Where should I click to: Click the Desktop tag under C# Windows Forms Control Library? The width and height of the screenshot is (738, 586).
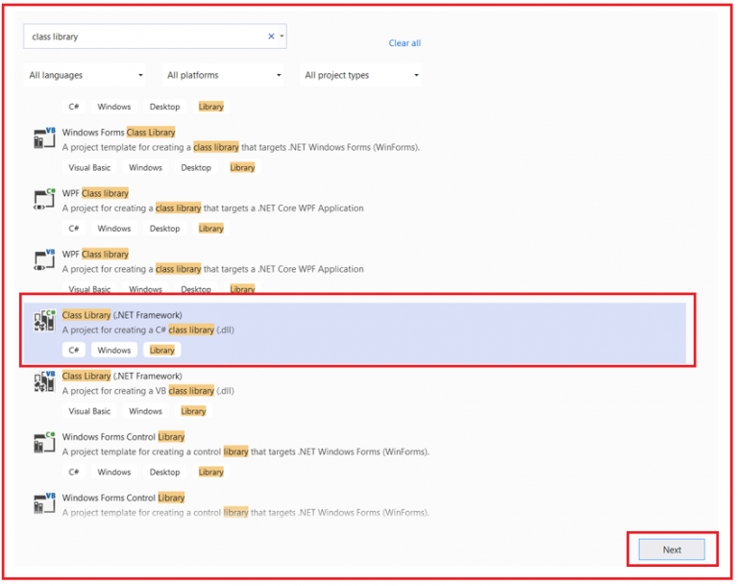(164, 473)
